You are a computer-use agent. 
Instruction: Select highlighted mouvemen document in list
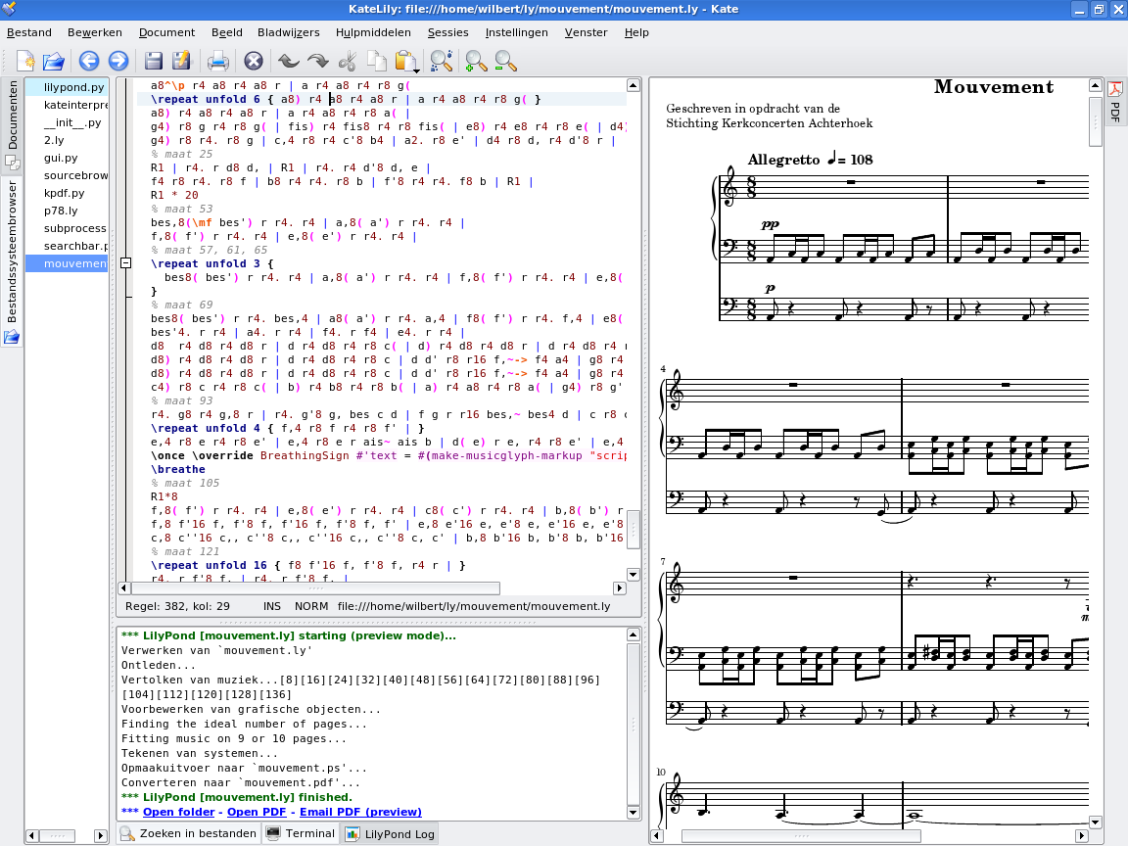point(67,263)
